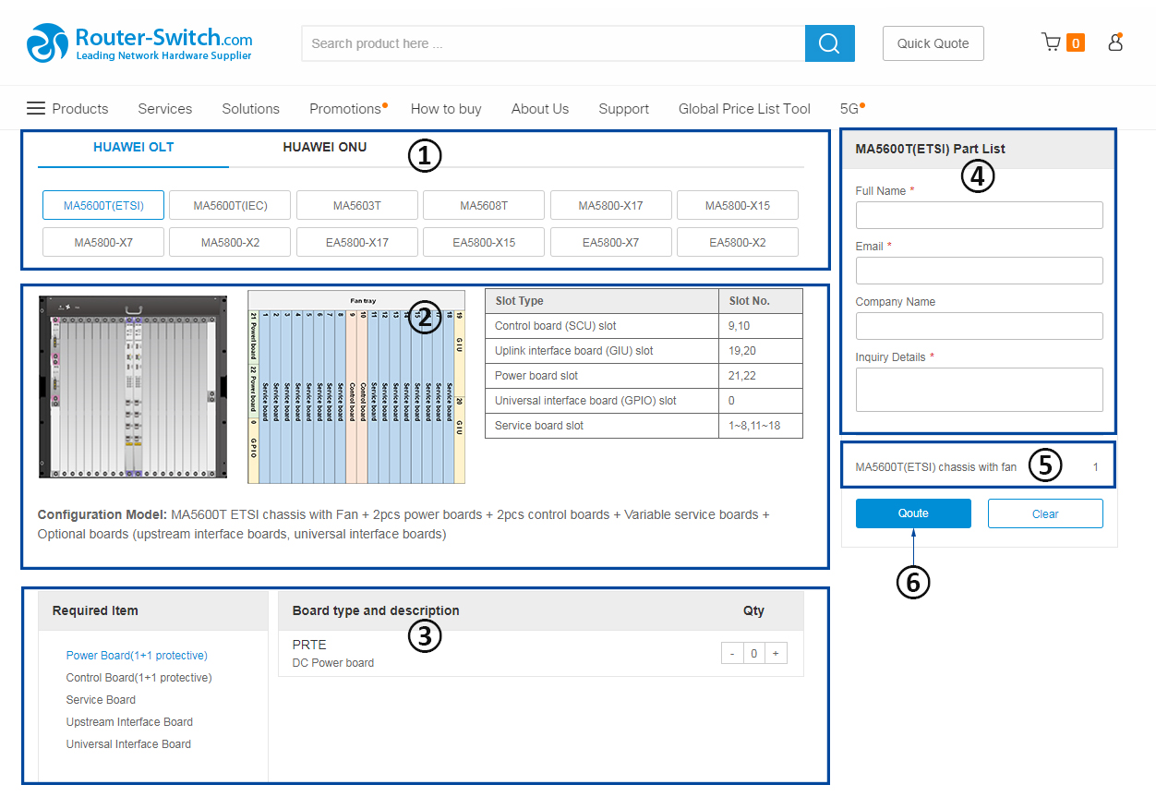Viewport: 1156px width, 809px height.
Task: Click the Company Name input field
Action: click(979, 326)
